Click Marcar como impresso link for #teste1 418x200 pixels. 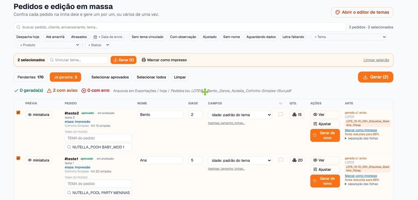(x=361, y=176)
